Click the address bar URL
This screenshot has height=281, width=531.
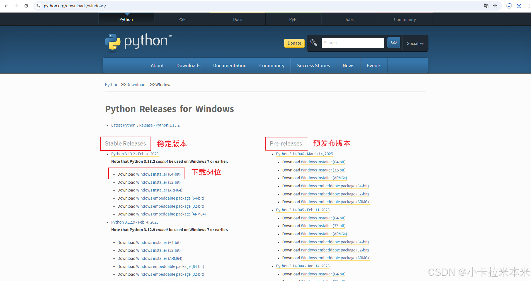(x=75, y=6)
